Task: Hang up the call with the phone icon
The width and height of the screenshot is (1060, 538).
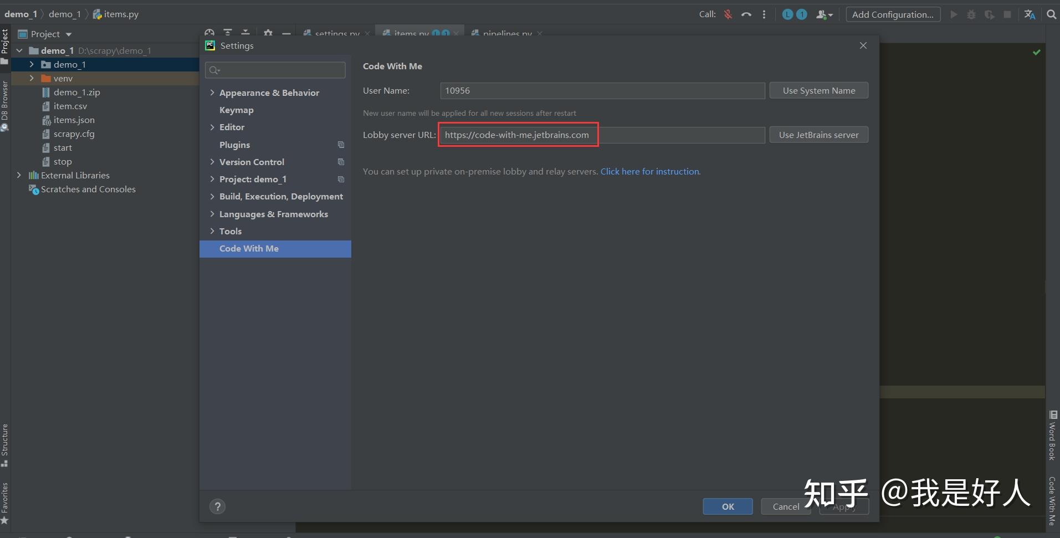Action: [x=746, y=15]
